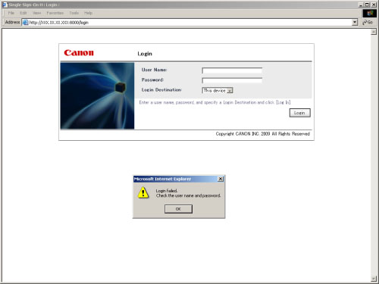Click the scrollbar up arrow
The width and height of the screenshot is (379, 284).
[x=374, y=32]
